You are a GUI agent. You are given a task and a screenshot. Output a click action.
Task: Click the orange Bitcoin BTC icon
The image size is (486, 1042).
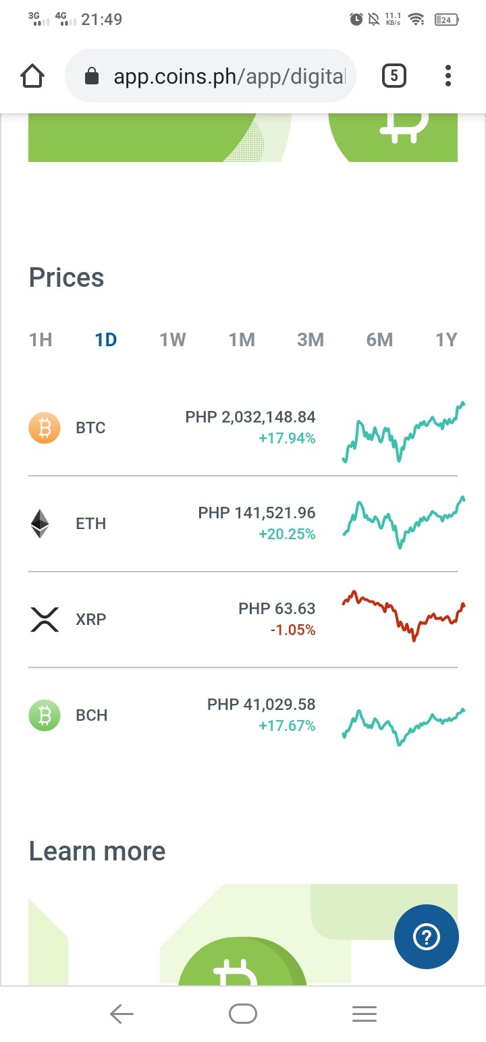click(45, 428)
